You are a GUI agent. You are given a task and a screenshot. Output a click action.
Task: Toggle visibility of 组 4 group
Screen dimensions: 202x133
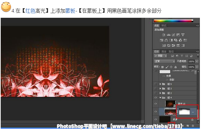coord(156,97)
